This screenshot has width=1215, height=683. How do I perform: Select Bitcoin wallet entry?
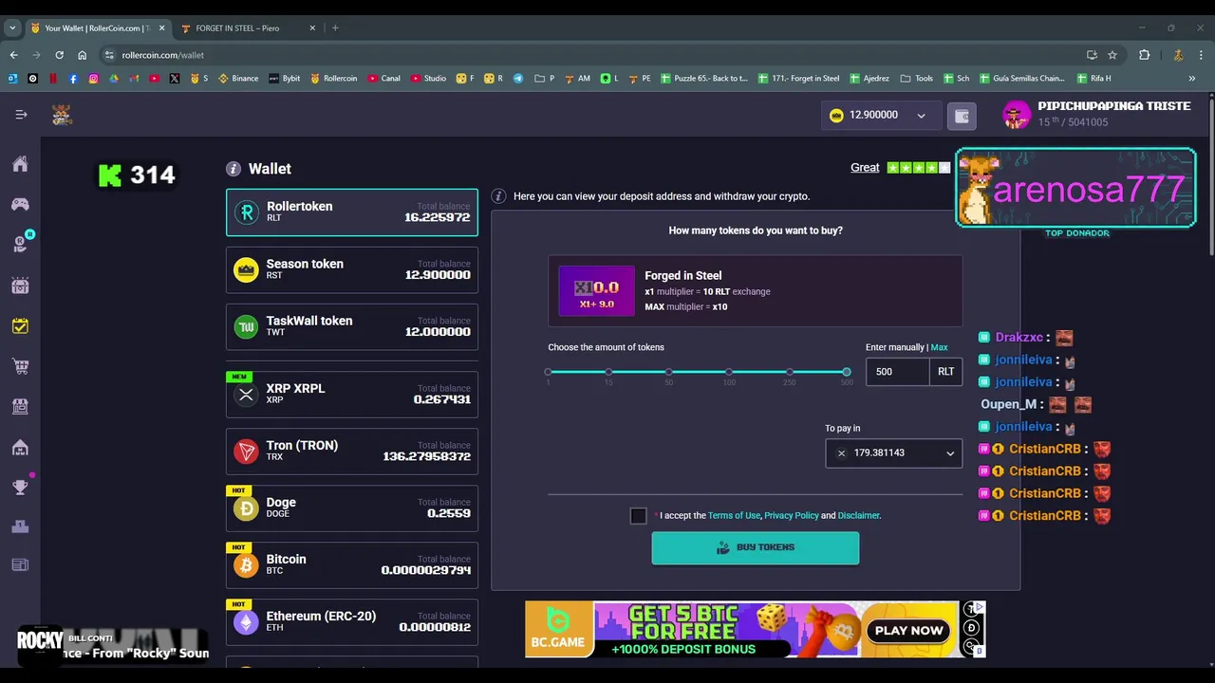coord(352,565)
